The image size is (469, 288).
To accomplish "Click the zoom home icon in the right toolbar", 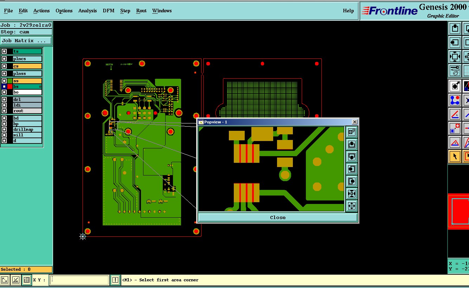I will point(455,57).
